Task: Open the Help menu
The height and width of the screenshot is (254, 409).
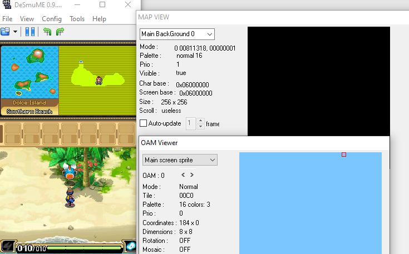Action: point(99,19)
